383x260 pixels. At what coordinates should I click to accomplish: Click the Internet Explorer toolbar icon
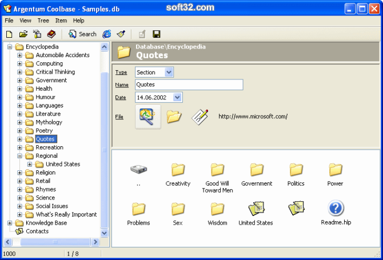click(x=107, y=34)
